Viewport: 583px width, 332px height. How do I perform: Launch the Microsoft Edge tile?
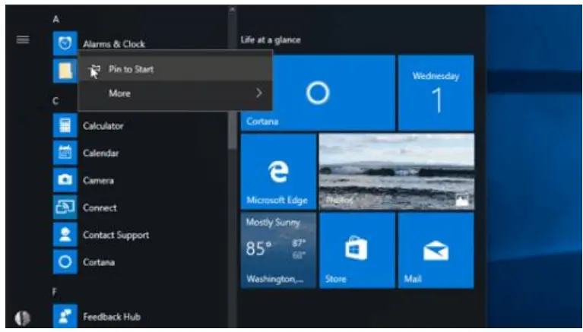(x=278, y=172)
